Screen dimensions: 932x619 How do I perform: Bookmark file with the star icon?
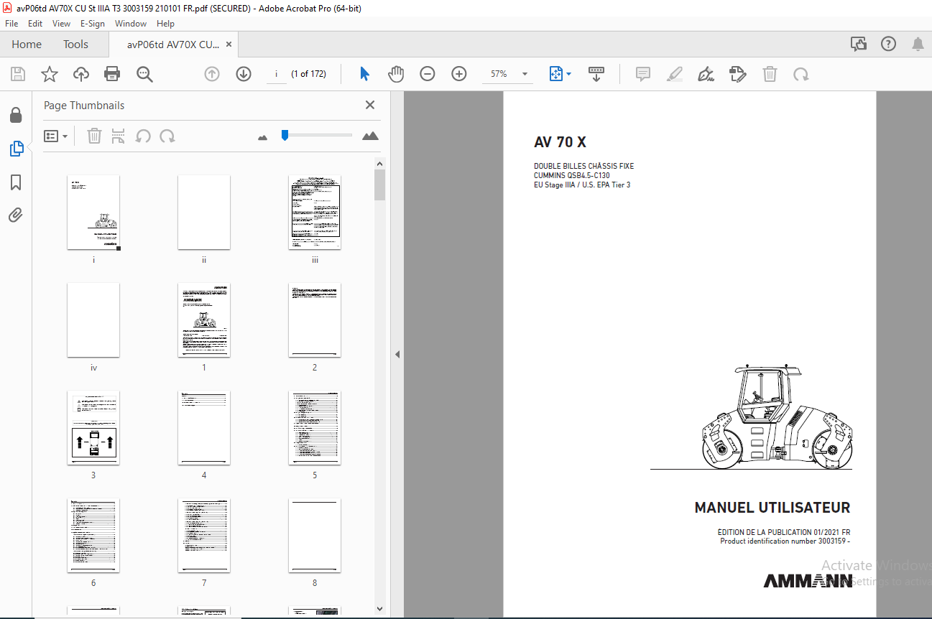(x=49, y=74)
